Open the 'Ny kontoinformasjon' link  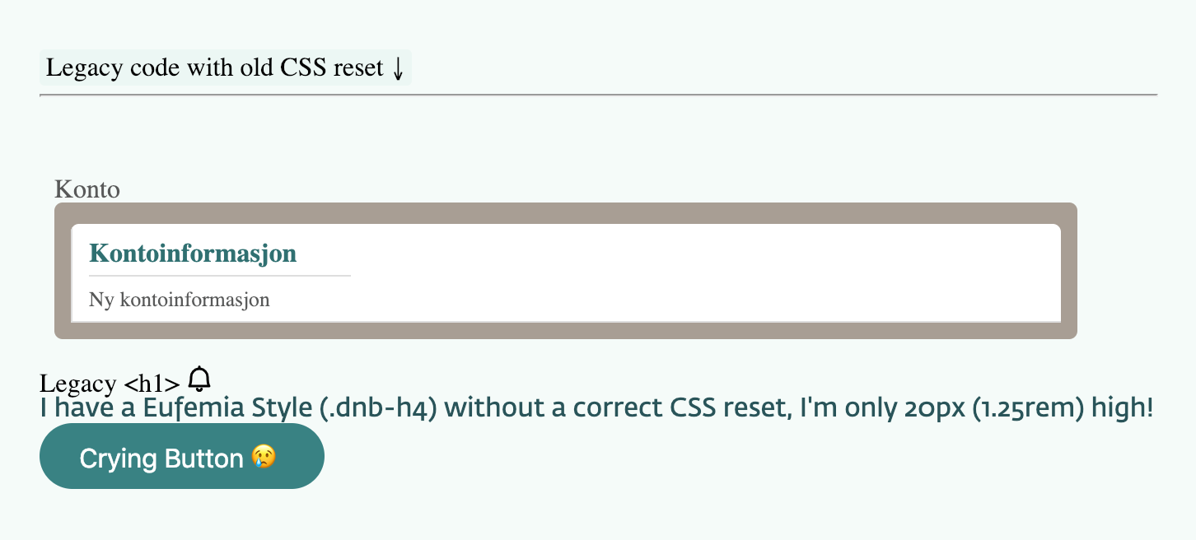[x=179, y=300]
